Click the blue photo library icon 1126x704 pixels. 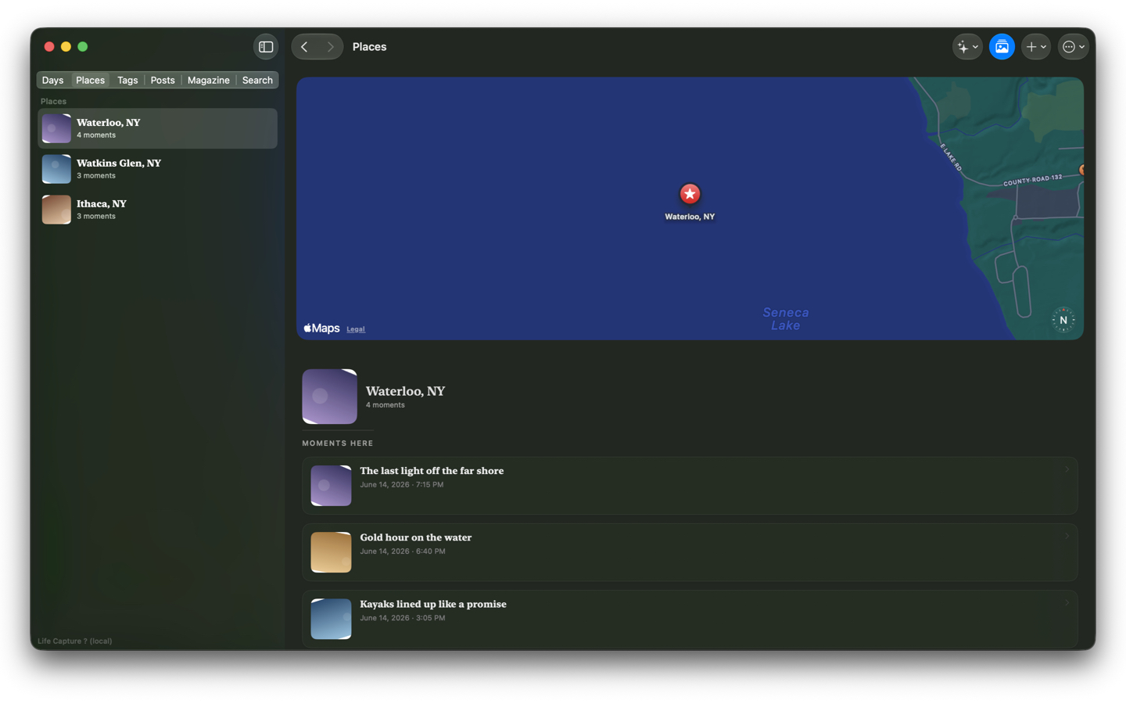[x=1002, y=47]
